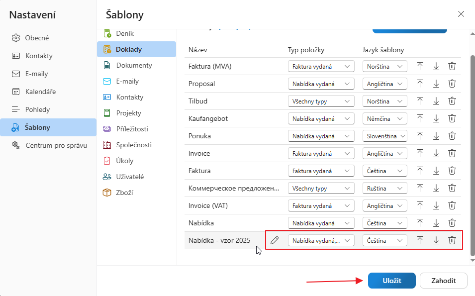Open the item type dropdown for Invoice

(321, 153)
